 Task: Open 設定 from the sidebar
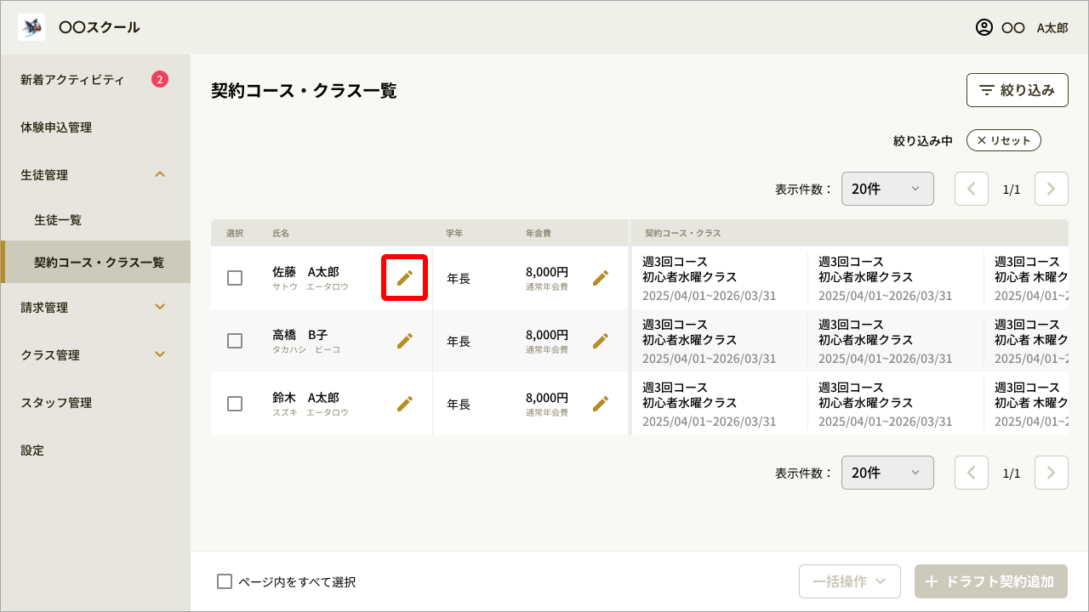(32, 450)
